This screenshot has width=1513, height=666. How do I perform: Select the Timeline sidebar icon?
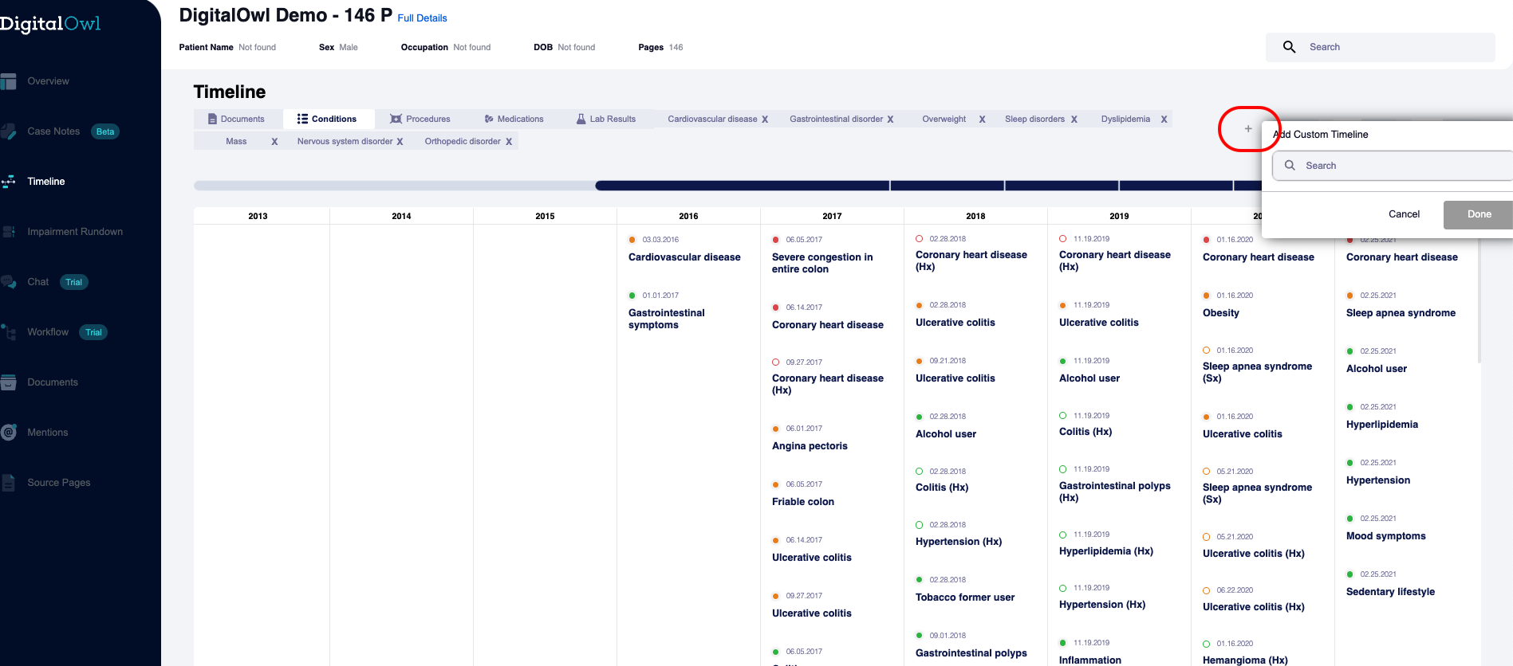pos(8,182)
